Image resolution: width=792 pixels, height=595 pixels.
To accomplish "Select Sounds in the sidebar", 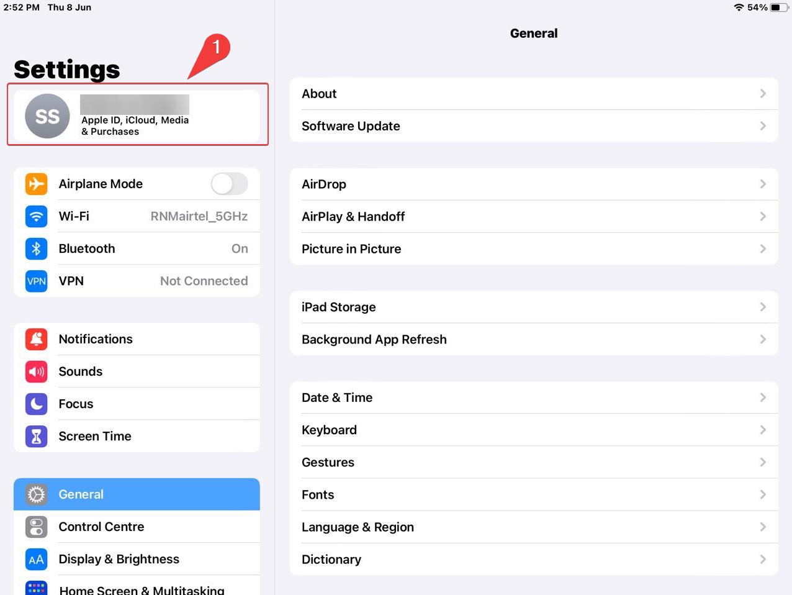I will 137,371.
